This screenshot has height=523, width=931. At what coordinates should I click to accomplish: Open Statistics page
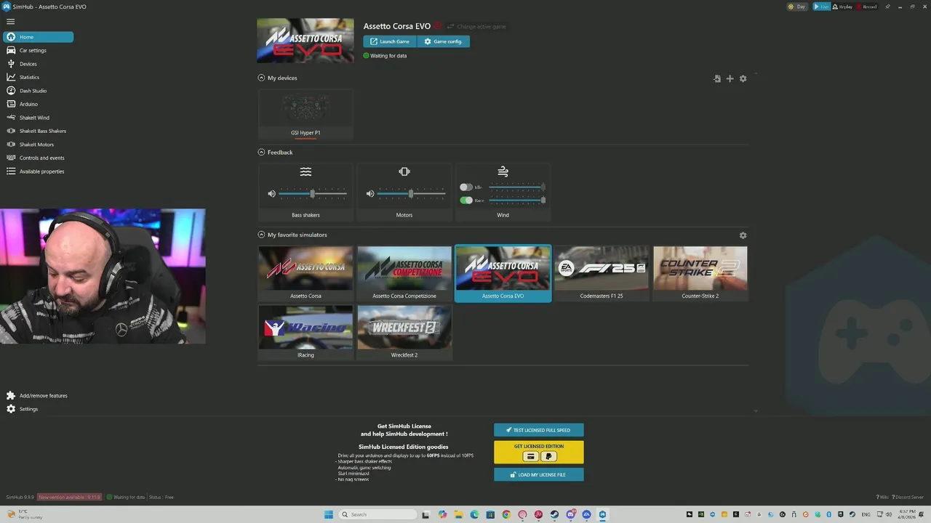point(29,77)
